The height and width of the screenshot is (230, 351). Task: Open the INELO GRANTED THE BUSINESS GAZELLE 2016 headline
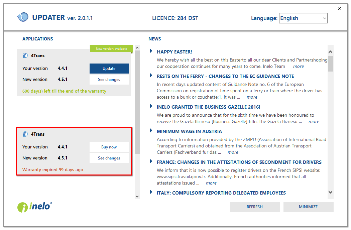click(x=208, y=107)
